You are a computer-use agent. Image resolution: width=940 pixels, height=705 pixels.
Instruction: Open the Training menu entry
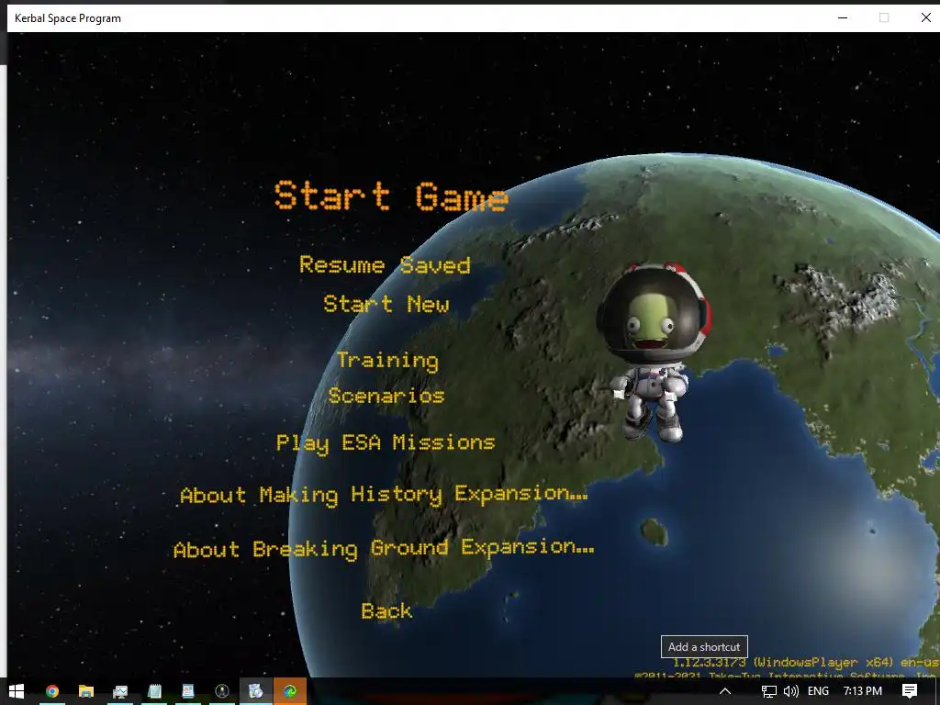tap(387, 361)
